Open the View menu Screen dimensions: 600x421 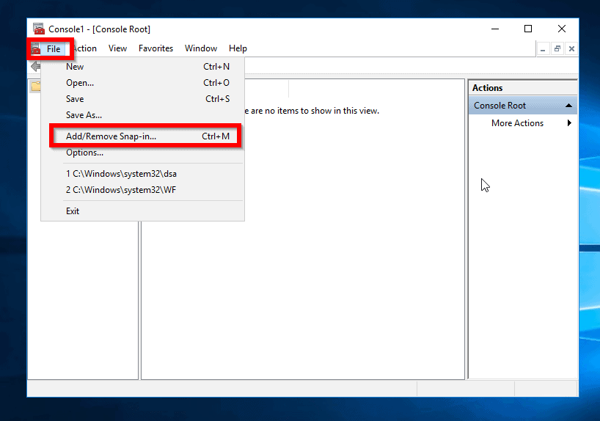117,48
